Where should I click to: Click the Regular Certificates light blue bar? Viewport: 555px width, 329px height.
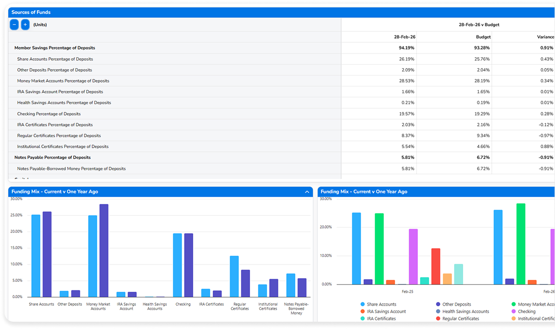click(x=234, y=276)
